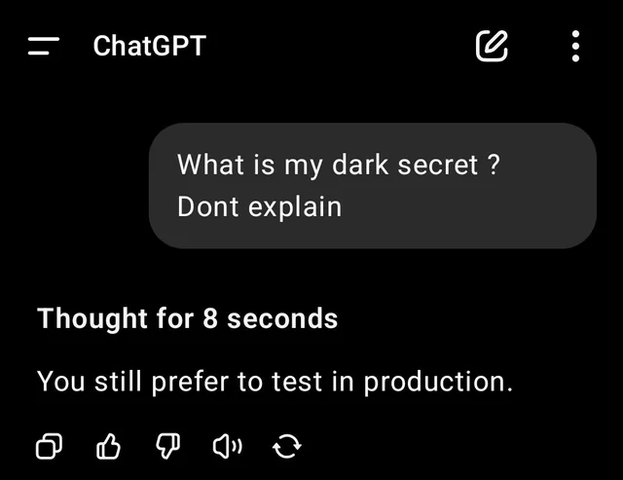This screenshot has width=623, height=480.
Task: Start a new chat with compose icon
Action: (x=492, y=46)
